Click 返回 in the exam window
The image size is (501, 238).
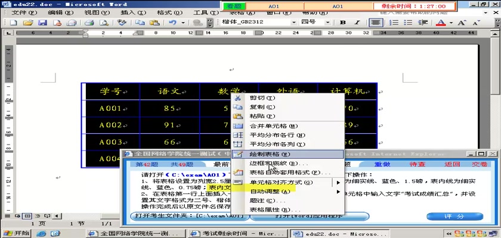pyautogui.click(x=452, y=164)
